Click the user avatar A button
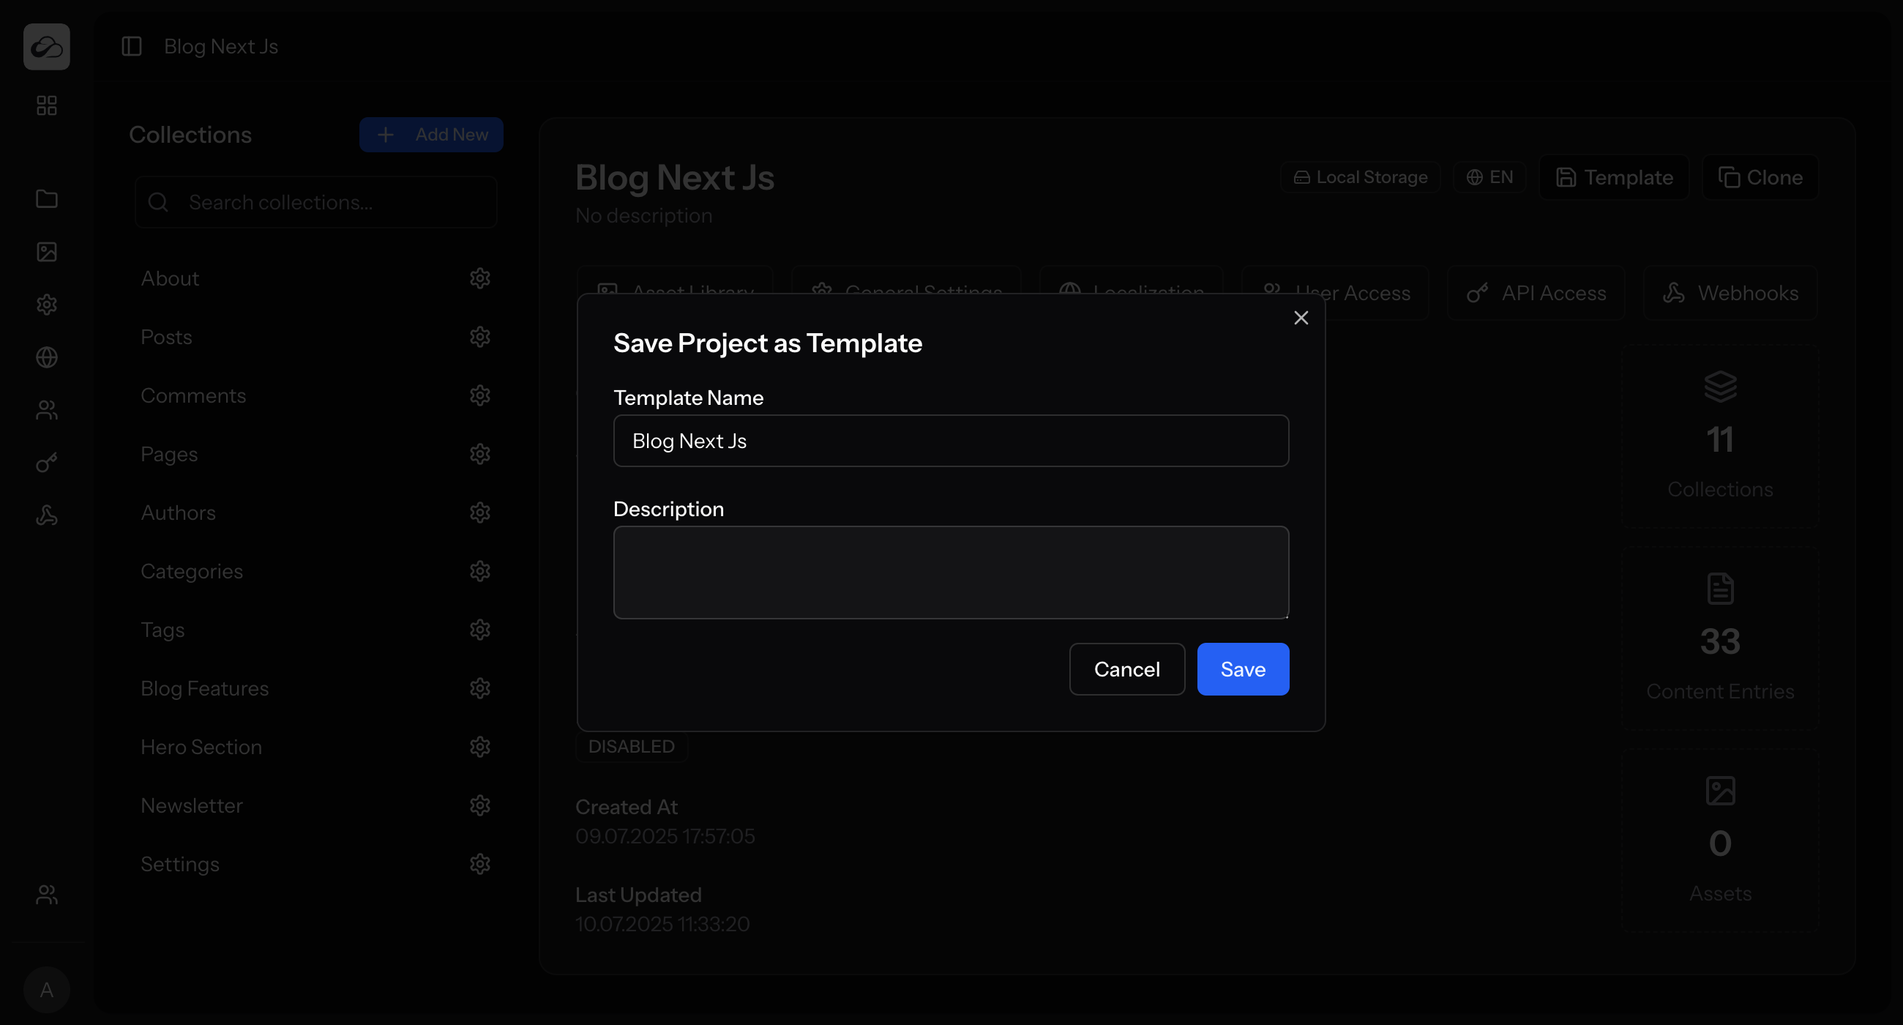Image resolution: width=1903 pixels, height=1025 pixels. (x=47, y=990)
